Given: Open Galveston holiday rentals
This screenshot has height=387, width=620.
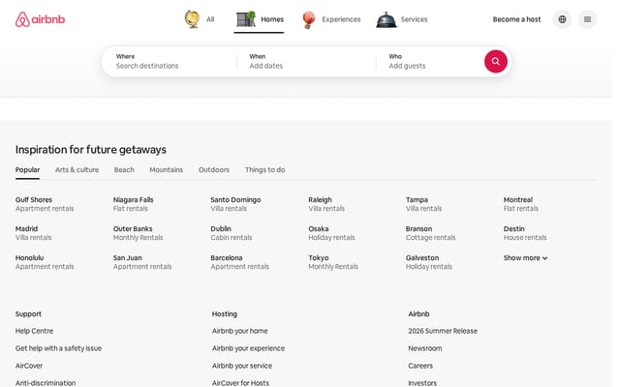Looking at the screenshot, I should click(428, 262).
